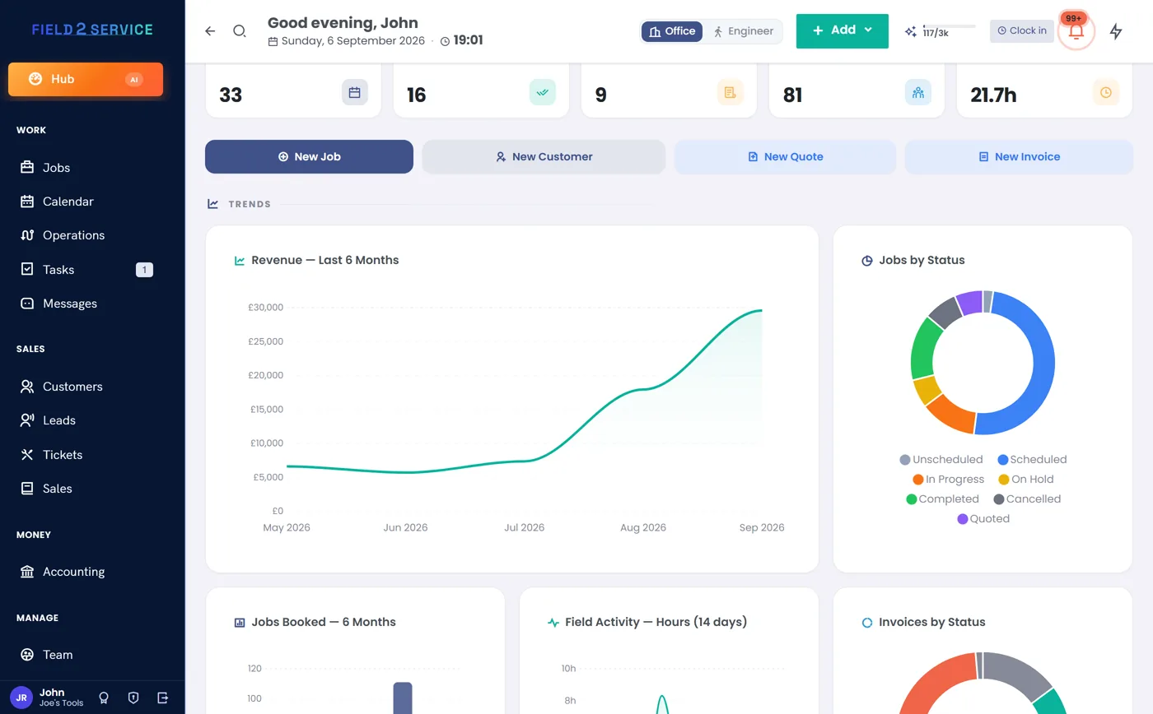Click the green Completed donut segment
This screenshot has width=1153, height=714.
pyautogui.click(x=923, y=350)
